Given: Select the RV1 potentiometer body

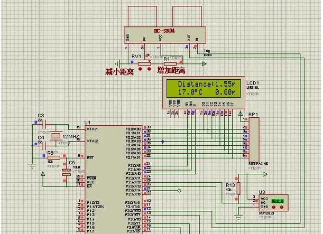Looking at the screenshot, I should click(x=144, y=63).
